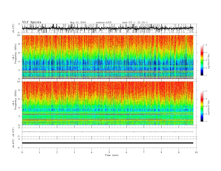Screen dimensions: 221x171
Task: Click the -4 label on ch.2 colorbar
Action: tap(206, 99)
